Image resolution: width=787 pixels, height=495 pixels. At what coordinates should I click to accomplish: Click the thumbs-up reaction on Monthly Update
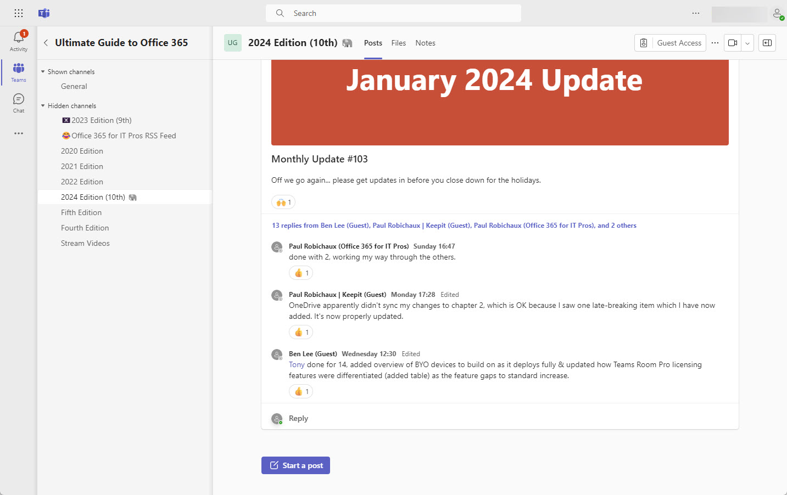(x=283, y=201)
